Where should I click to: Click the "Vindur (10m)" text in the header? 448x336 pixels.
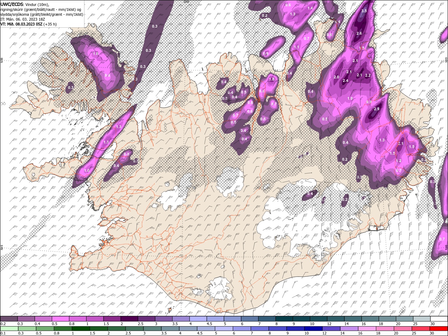click(37, 4)
